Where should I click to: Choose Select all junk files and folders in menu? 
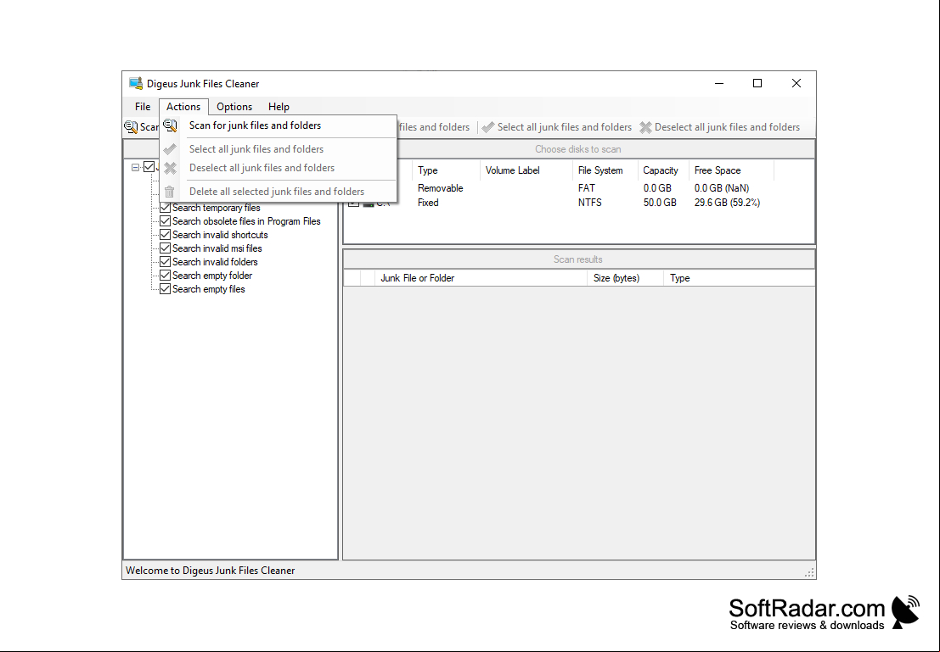(x=279, y=149)
